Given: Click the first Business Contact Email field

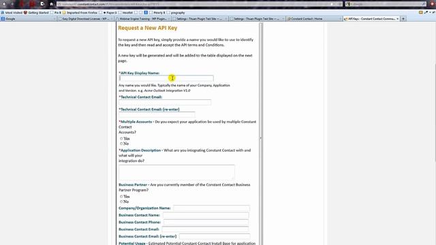Looking at the screenshot, I should pyautogui.click(x=205, y=229).
